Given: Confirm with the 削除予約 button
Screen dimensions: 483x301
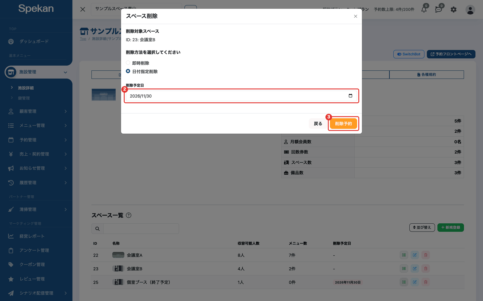Looking at the screenshot, I should coord(343,124).
